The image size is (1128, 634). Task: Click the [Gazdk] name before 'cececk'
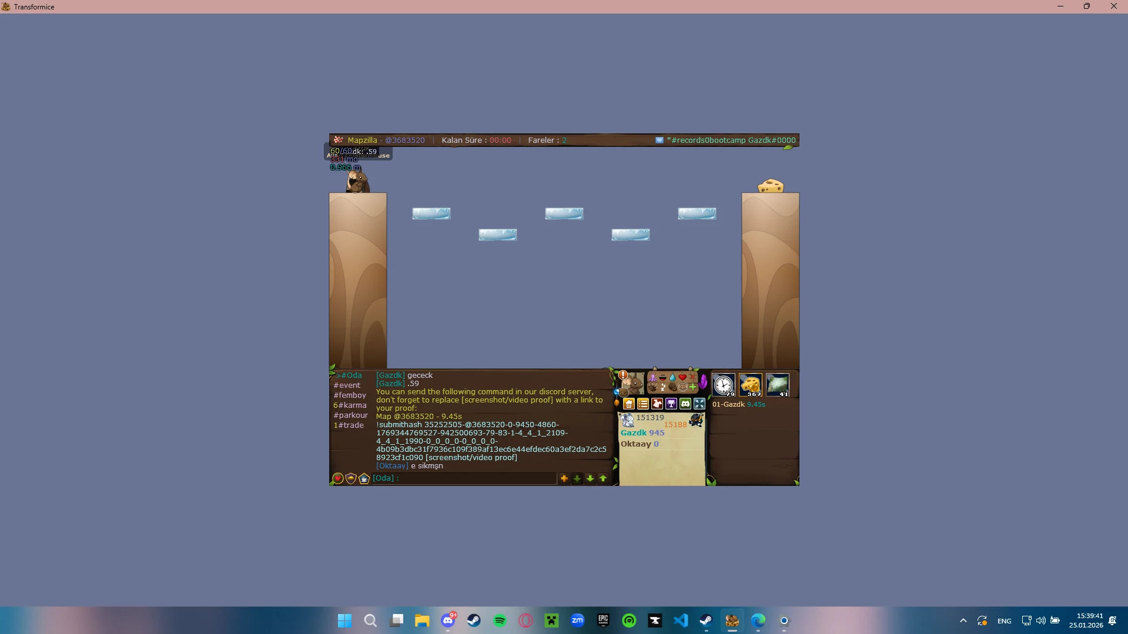click(390, 375)
